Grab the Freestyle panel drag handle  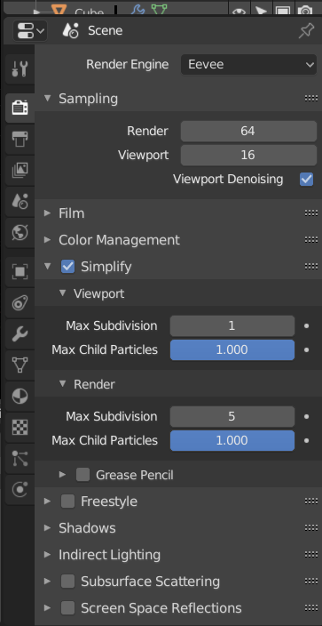(311, 501)
